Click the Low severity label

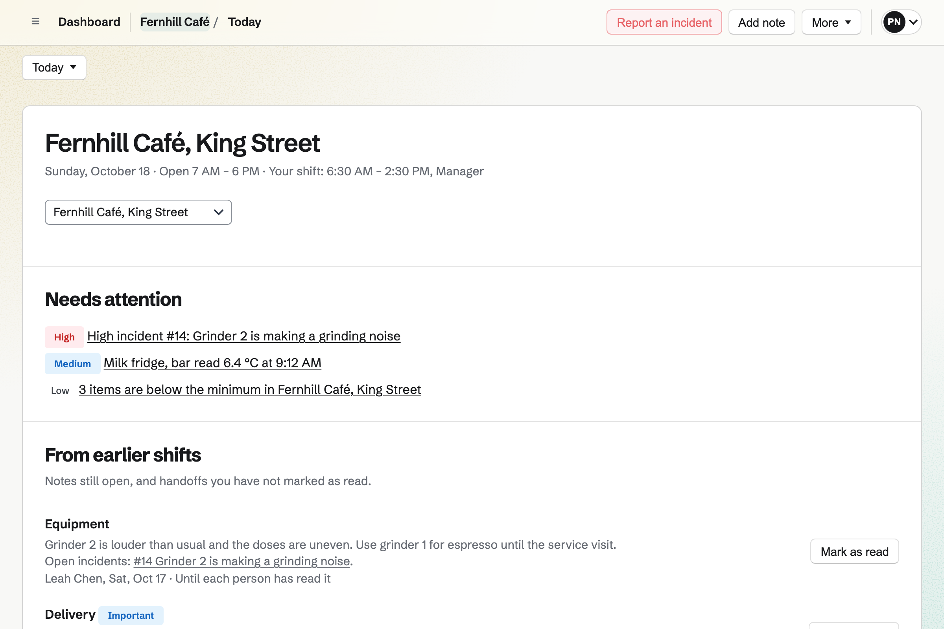tap(60, 391)
